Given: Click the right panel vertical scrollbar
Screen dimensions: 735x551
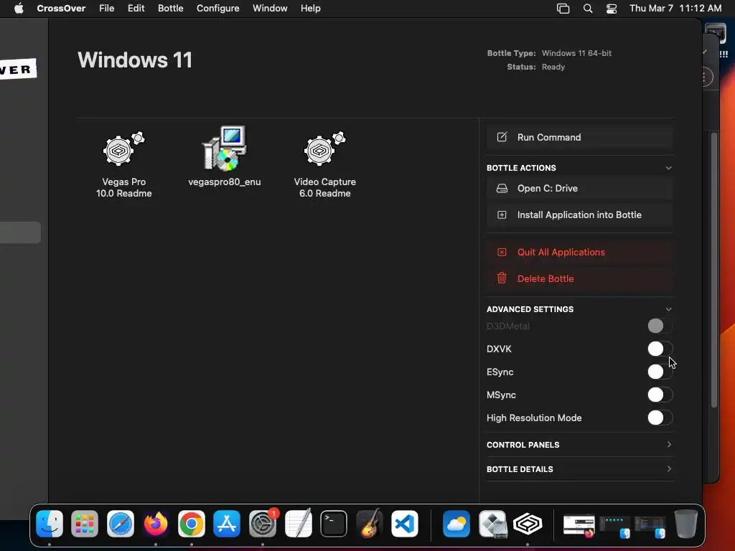Looking at the screenshot, I should pyautogui.click(x=714, y=270).
